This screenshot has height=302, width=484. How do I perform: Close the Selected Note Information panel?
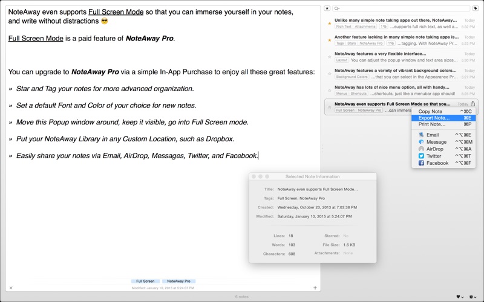coord(253,176)
